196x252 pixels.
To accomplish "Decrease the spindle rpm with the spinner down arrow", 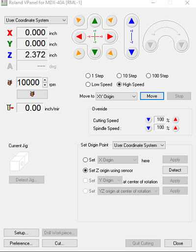I will click(45, 85).
